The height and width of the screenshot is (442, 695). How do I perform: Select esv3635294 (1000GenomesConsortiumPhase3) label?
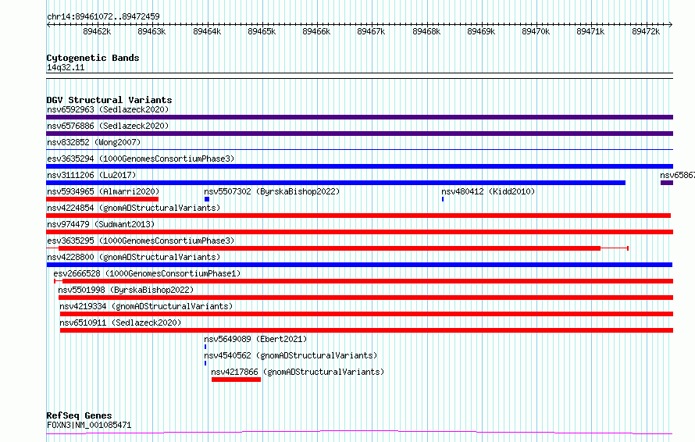pyautogui.click(x=141, y=159)
